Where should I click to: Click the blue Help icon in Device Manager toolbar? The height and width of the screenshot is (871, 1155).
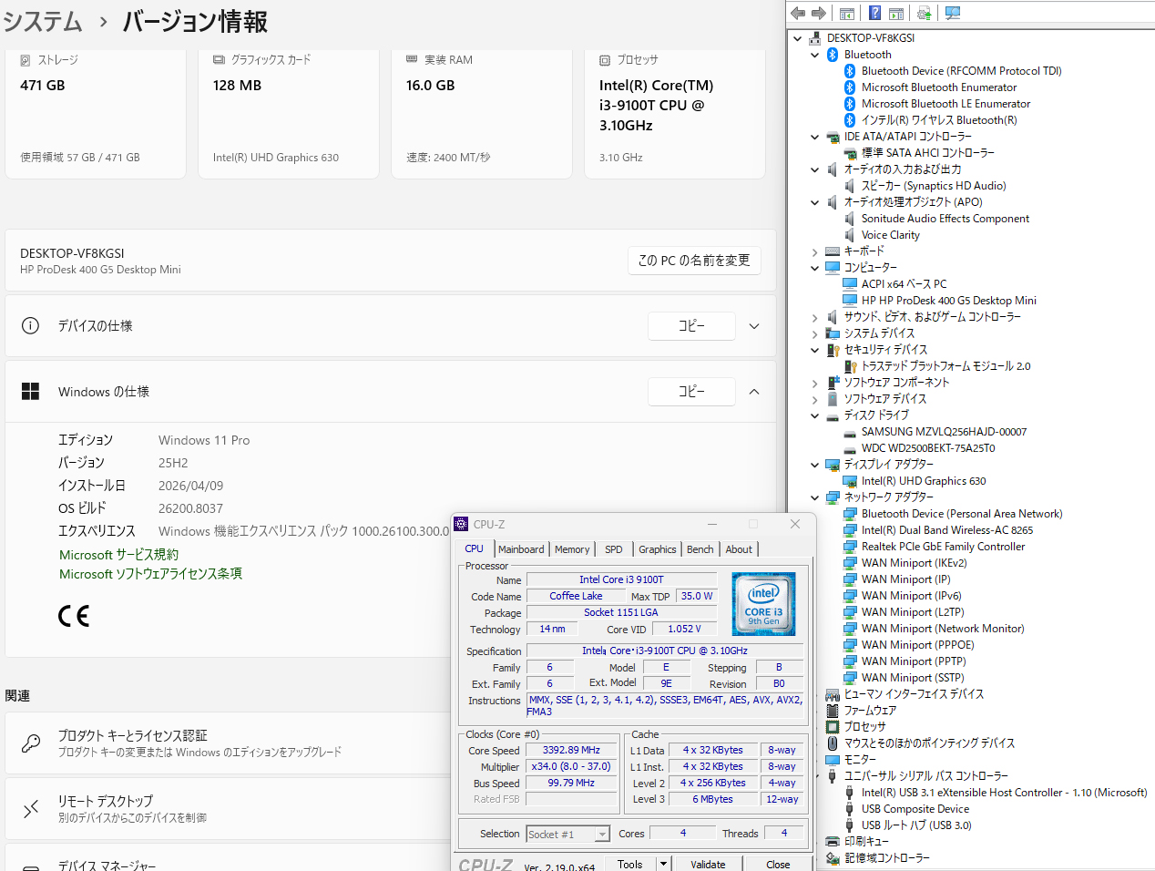pos(874,13)
